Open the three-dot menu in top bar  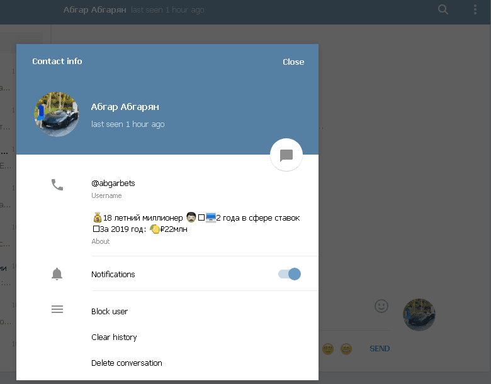click(x=475, y=9)
